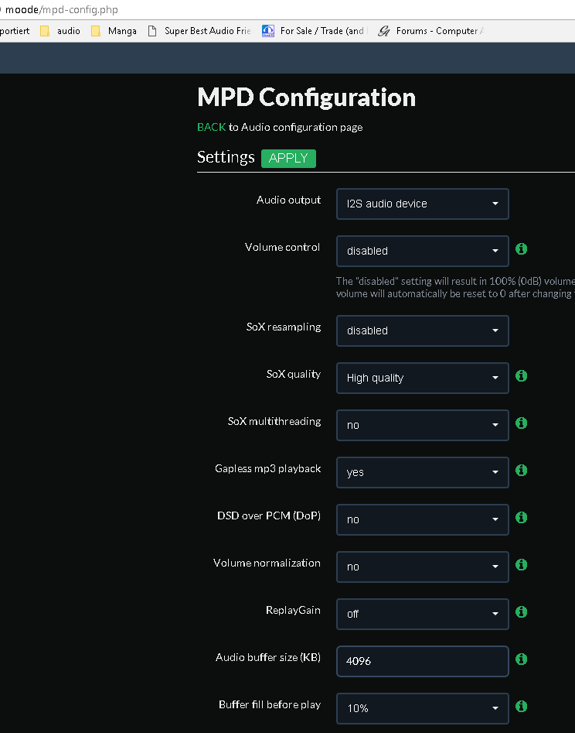Open SoX multithreading help icon
The width and height of the screenshot is (575, 733).
click(521, 423)
